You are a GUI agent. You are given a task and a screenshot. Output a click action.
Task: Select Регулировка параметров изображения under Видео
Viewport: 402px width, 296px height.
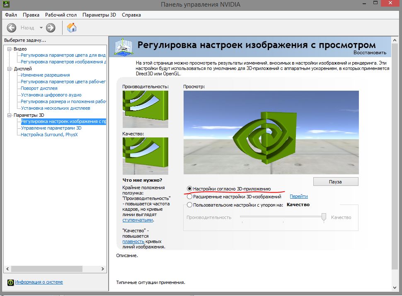[63, 62]
